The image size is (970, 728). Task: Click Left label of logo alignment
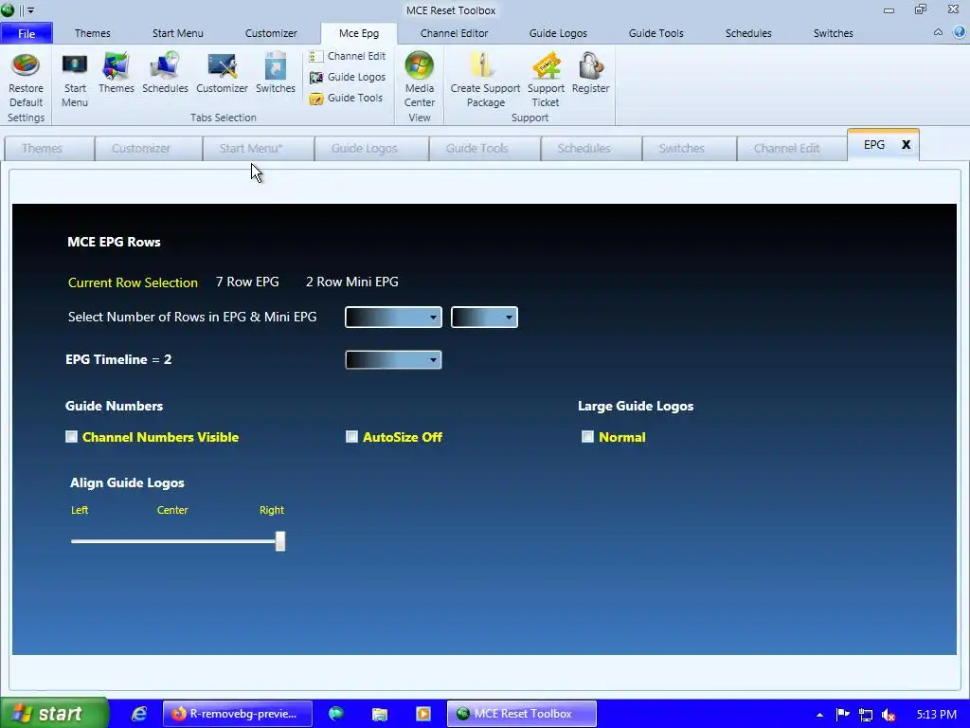coord(80,510)
